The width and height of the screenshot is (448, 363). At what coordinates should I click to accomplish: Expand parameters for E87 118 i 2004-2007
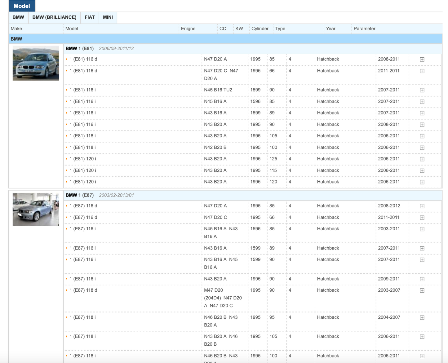pyautogui.click(x=422, y=317)
